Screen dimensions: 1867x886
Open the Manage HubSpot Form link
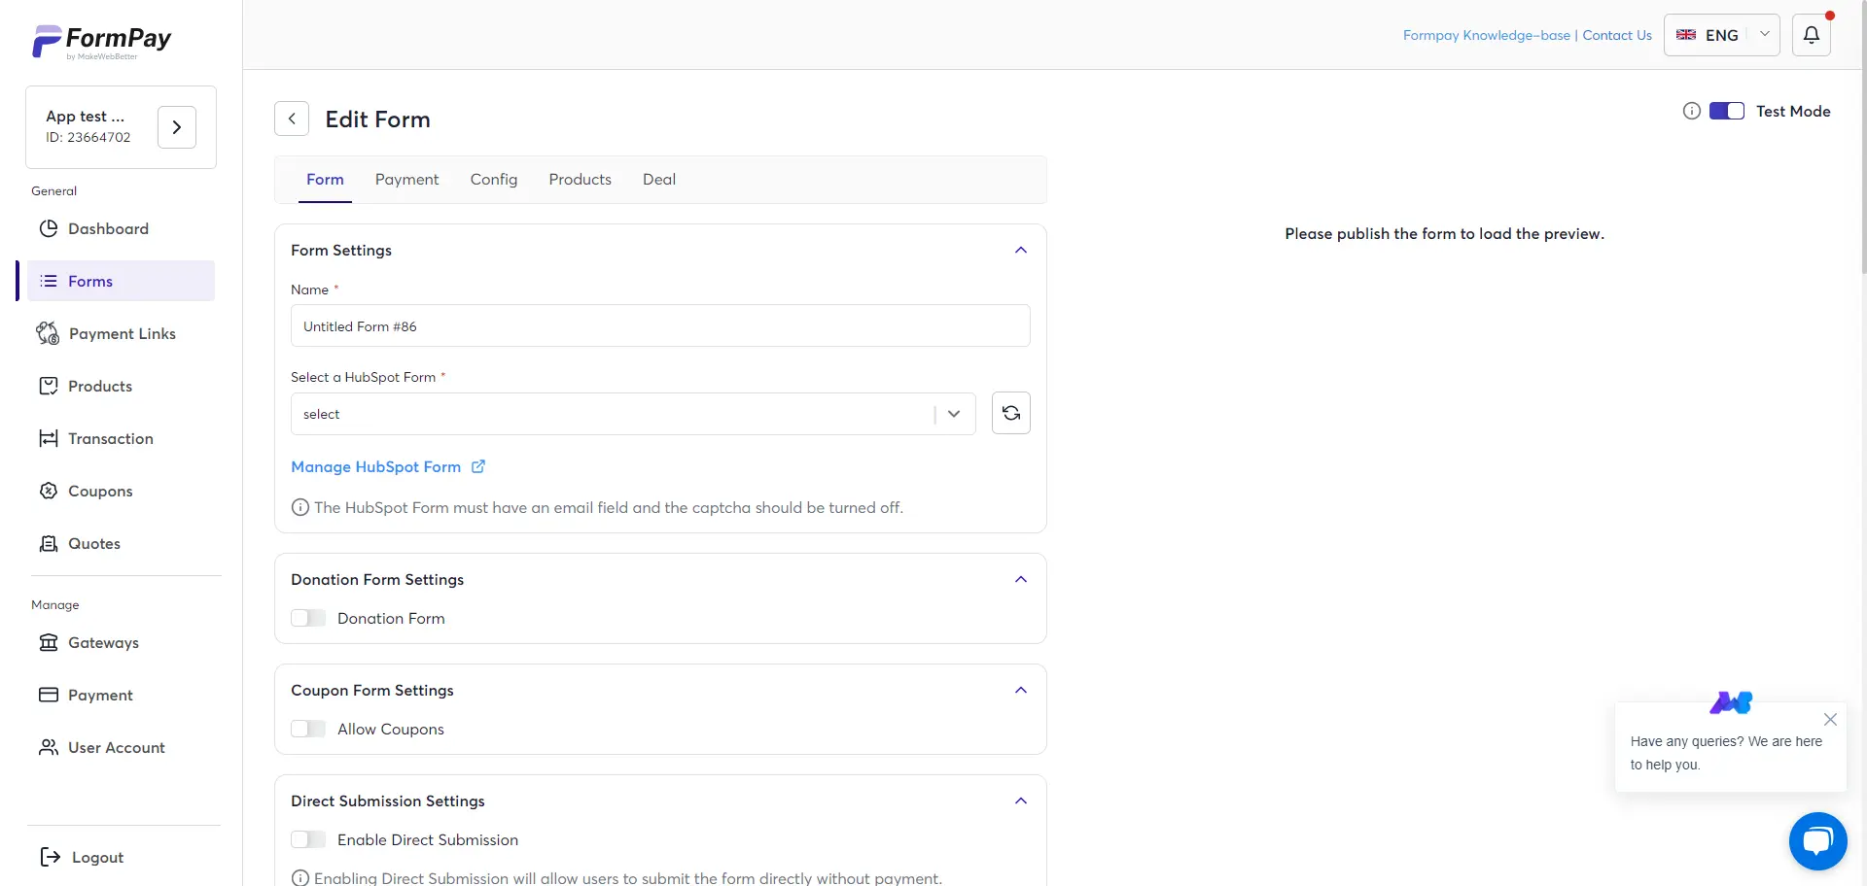click(376, 466)
